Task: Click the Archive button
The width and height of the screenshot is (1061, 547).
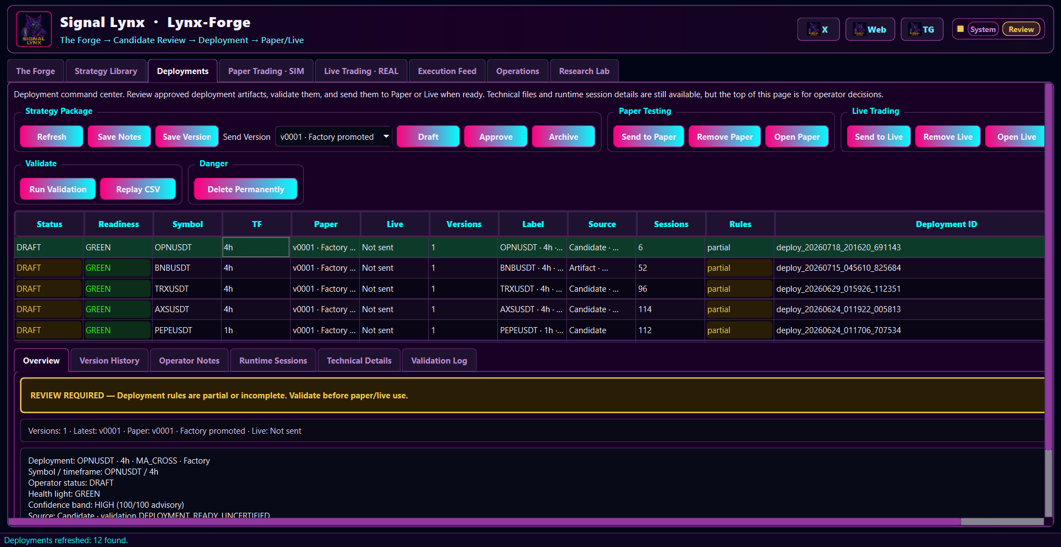Action: [x=564, y=136]
